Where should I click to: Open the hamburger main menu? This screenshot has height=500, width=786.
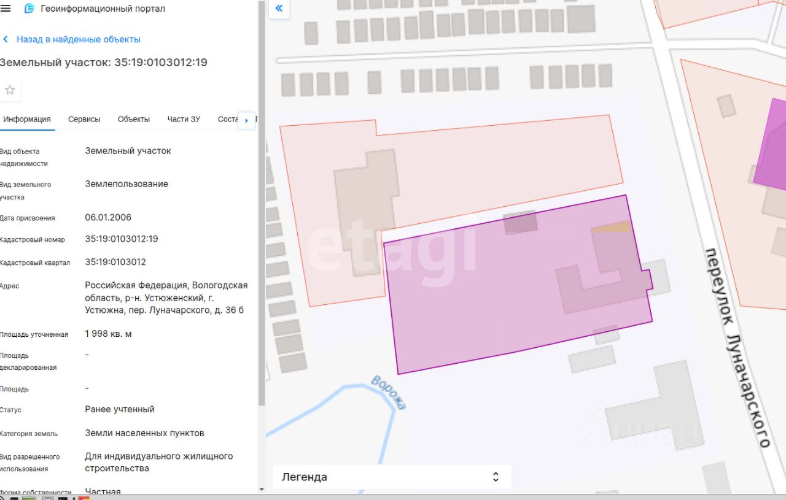pyautogui.click(x=6, y=9)
